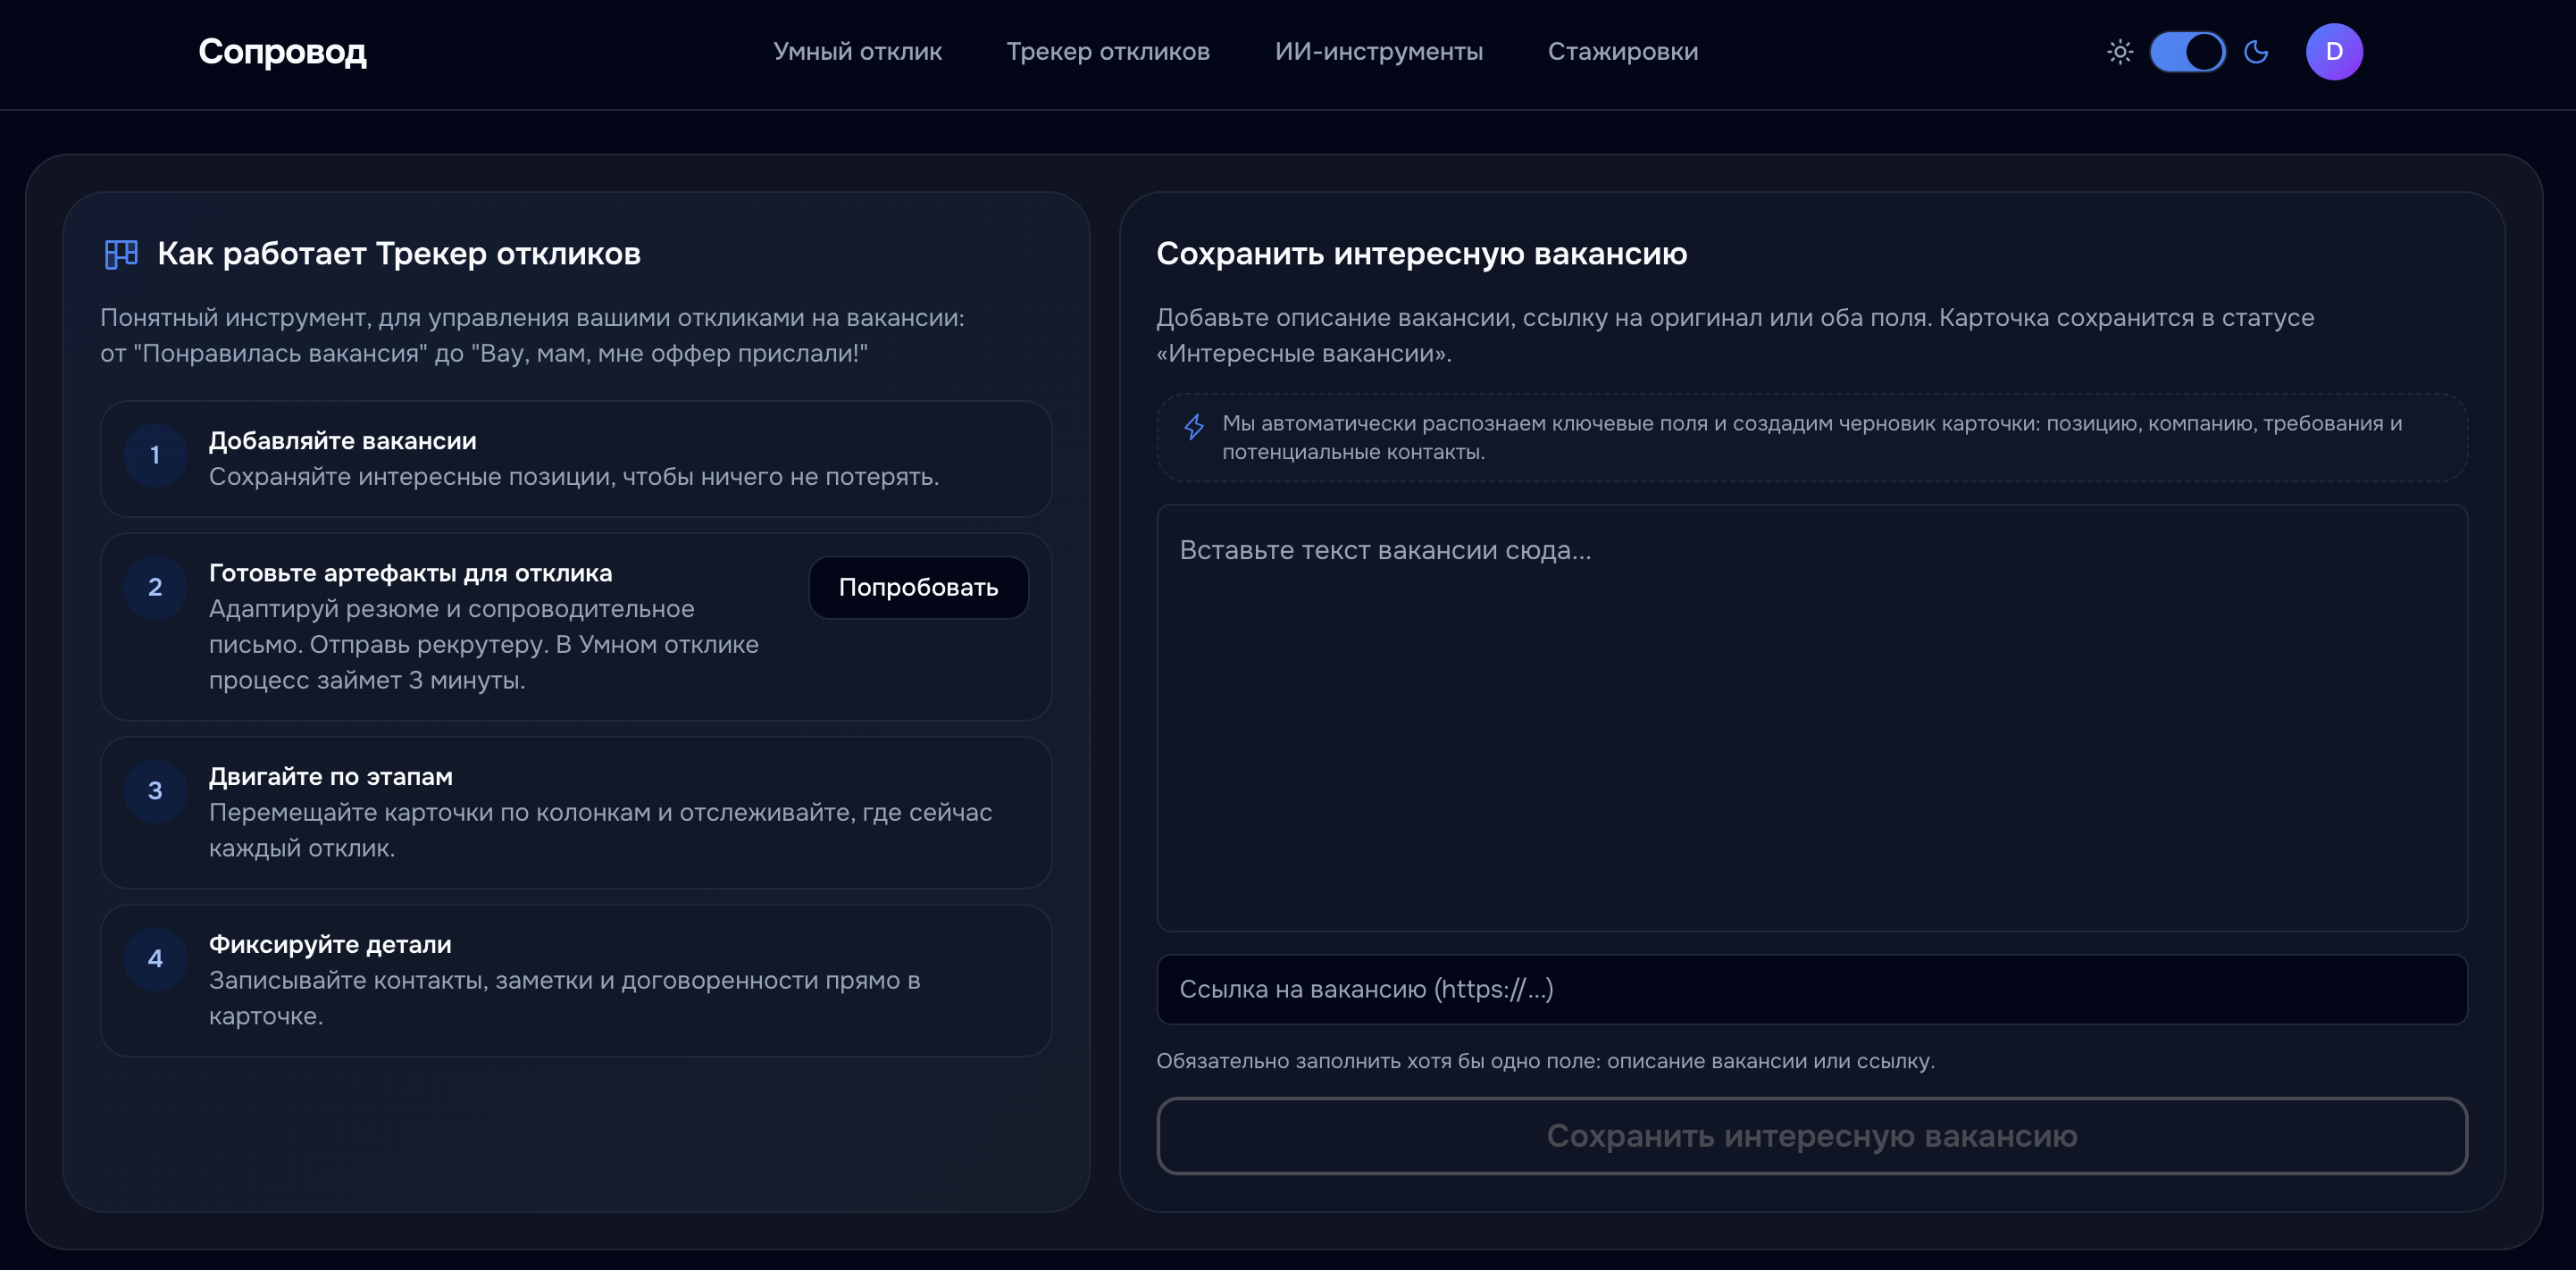Click the numbered badge for step 3
Viewport: 2576px width, 1270px height.
pyautogui.click(x=155, y=791)
